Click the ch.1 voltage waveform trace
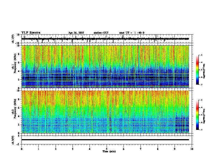Screen dimensions: 216x167 105,39
